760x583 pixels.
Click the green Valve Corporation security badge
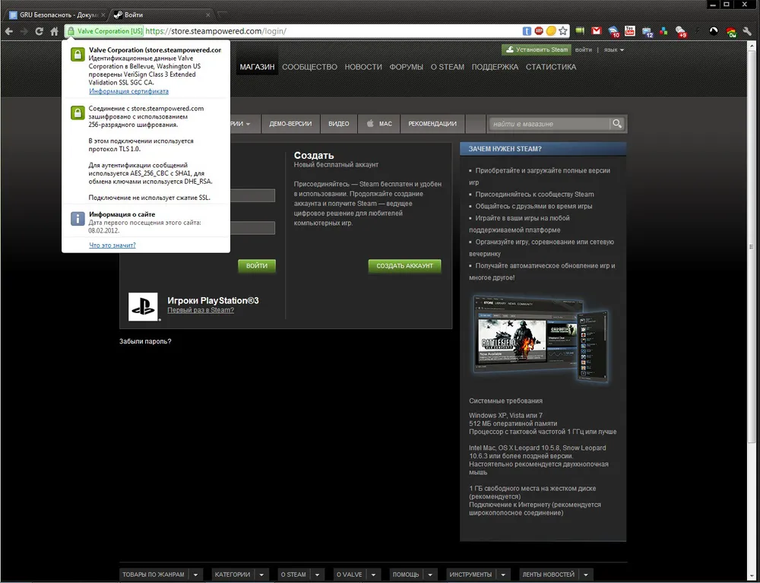pos(105,31)
